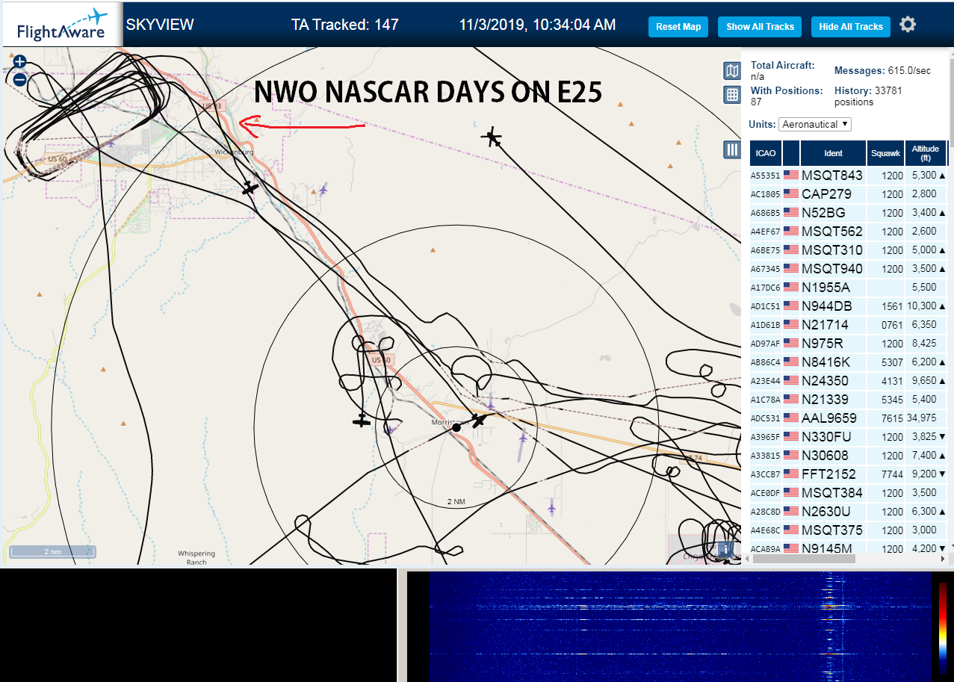The image size is (954, 682).
Task: Select aircraft row N24350
Action: point(849,381)
